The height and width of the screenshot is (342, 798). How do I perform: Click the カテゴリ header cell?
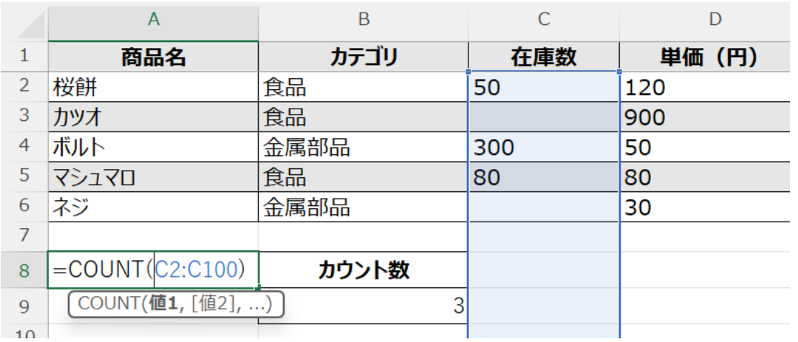pos(363,56)
